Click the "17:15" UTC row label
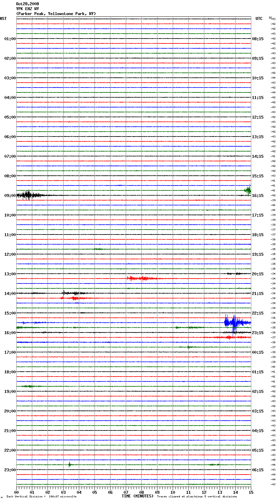This screenshot has height=501, width=277. 258,215
